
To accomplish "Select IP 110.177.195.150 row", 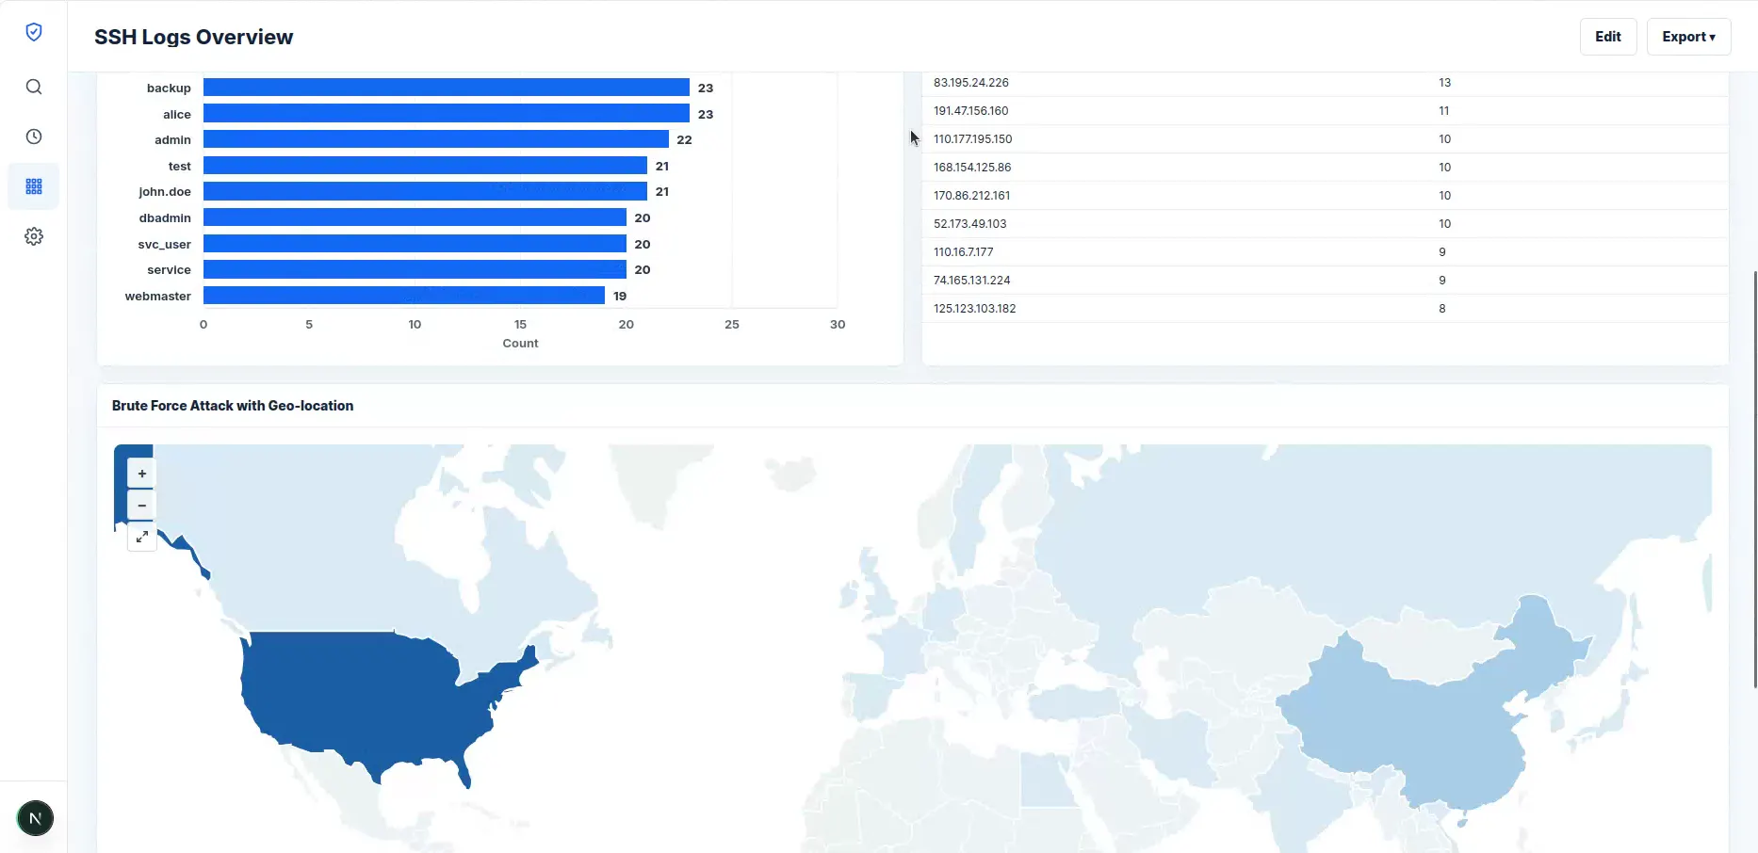I will [x=1325, y=139].
